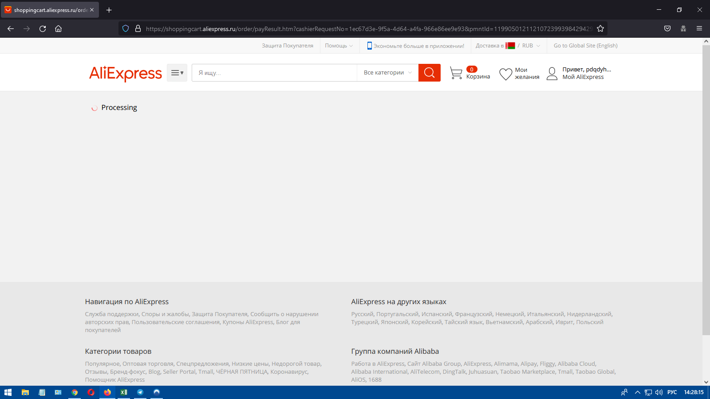The height and width of the screenshot is (399, 710).
Task: Open 'Мои желания' wishlist link
Action: pos(527,74)
